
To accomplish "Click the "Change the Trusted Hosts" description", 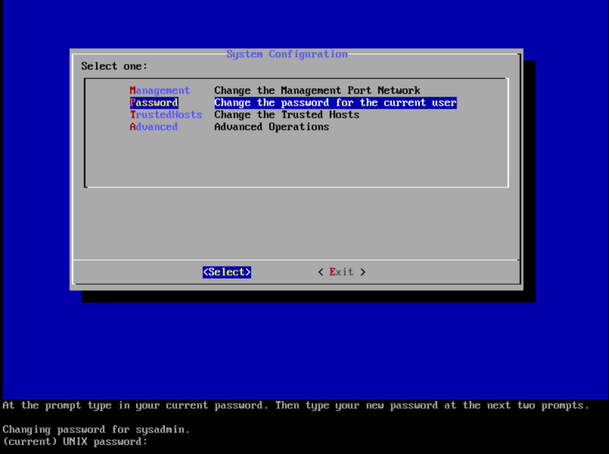I will (x=287, y=115).
